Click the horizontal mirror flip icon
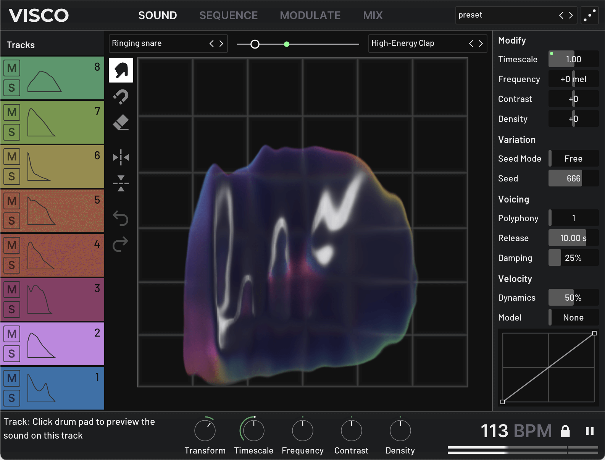The height and width of the screenshot is (460, 605). coord(121,157)
